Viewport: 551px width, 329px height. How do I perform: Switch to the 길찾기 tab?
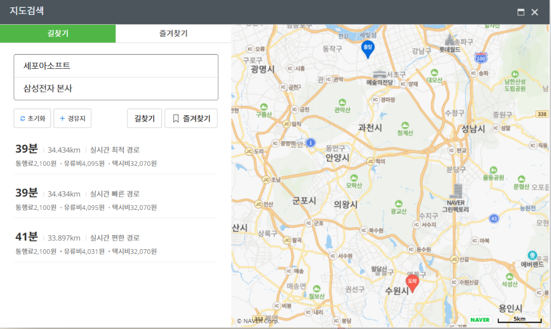58,34
